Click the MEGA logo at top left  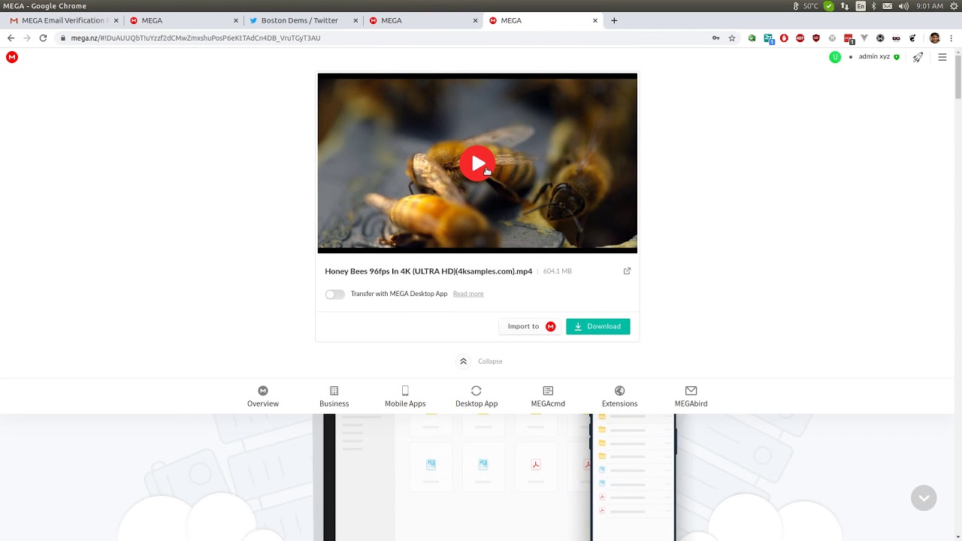[x=12, y=57]
